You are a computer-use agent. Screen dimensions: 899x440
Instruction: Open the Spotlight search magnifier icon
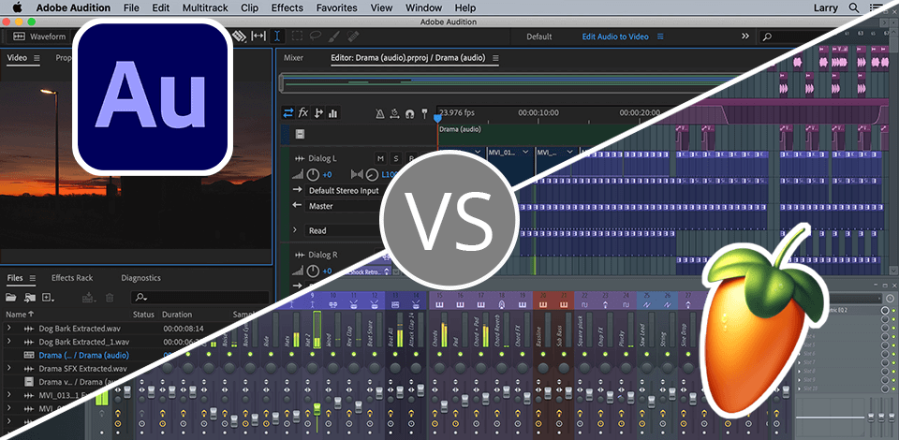point(853,7)
